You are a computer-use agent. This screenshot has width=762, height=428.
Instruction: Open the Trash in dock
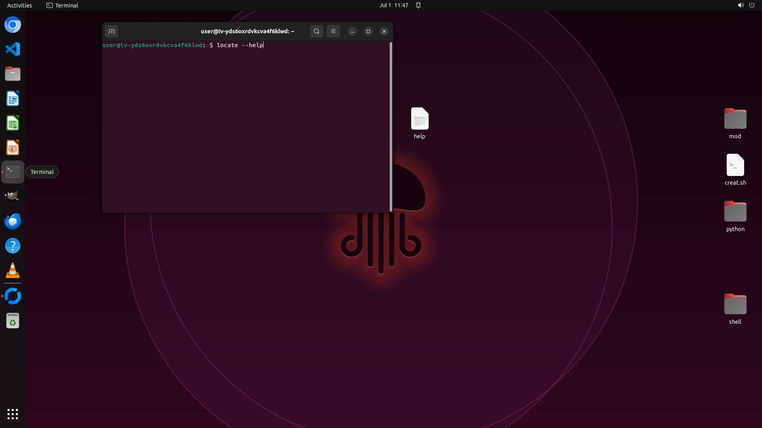pyautogui.click(x=13, y=321)
